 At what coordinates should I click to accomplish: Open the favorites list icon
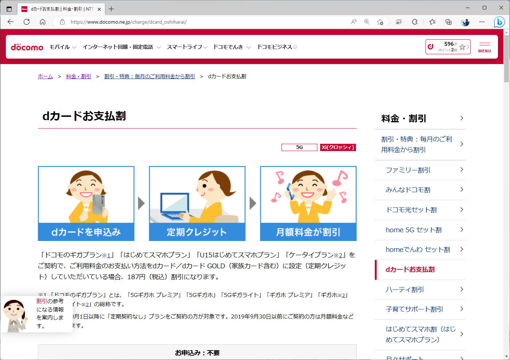432,22
